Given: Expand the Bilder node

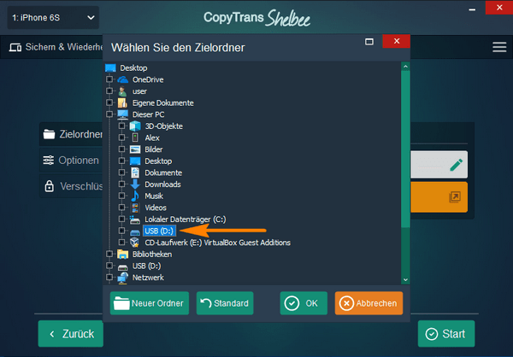Looking at the screenshot, I should 121,149.
